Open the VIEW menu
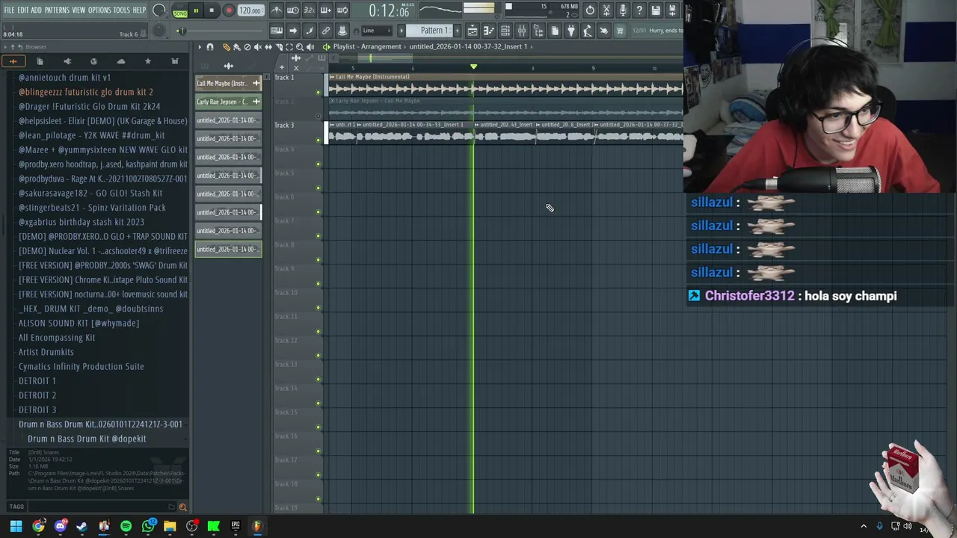Image resolution: width=957 pixels, height=538 pixels. tap(79, 10)
